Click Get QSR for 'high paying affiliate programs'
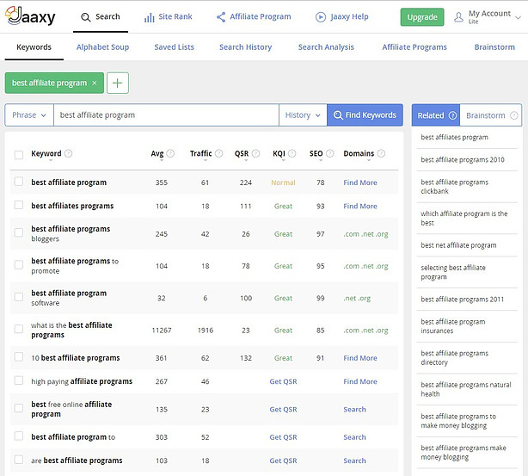This screenshot has height=476, width=528. (x=283, y=381)
